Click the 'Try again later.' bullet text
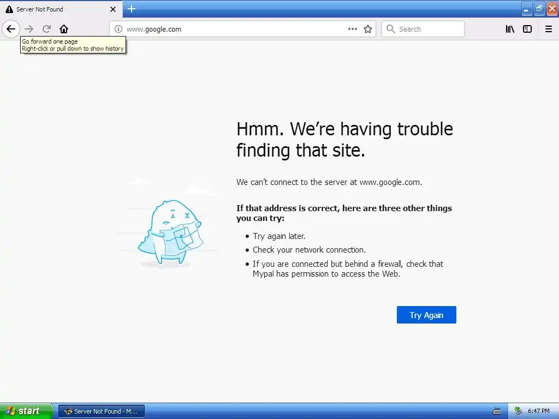The image size is (559, 419). coord(279,236)
